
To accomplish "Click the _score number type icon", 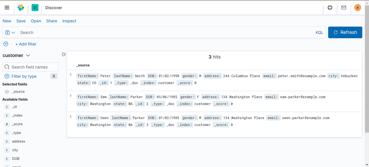I will [7, 124].
